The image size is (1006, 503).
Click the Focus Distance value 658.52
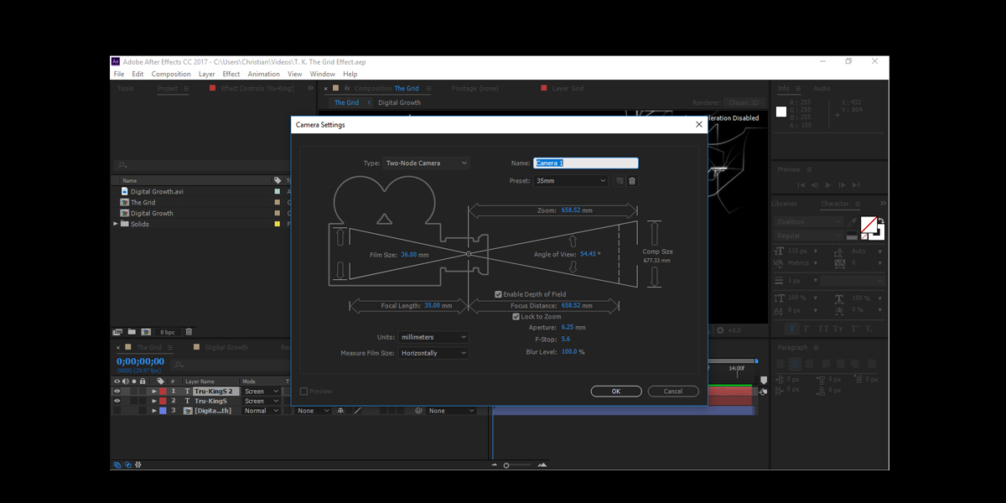point(572,306)
